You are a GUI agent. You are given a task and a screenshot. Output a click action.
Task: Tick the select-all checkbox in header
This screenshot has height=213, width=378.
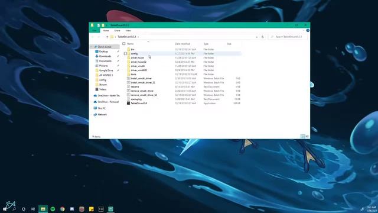tap(124, 44)
